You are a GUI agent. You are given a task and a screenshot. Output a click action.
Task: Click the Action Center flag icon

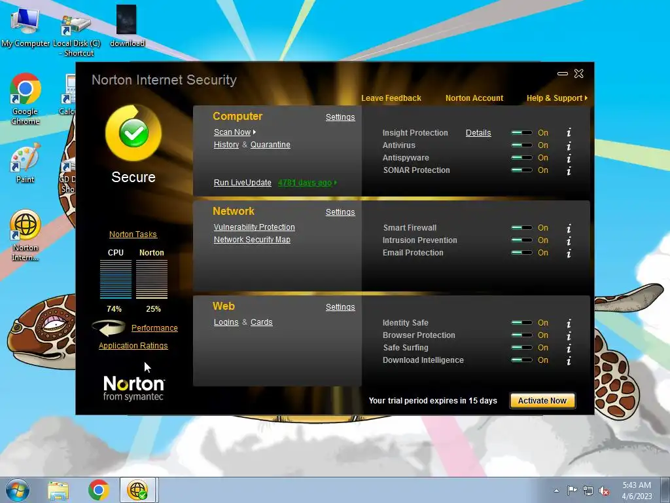tap(572, 490)
